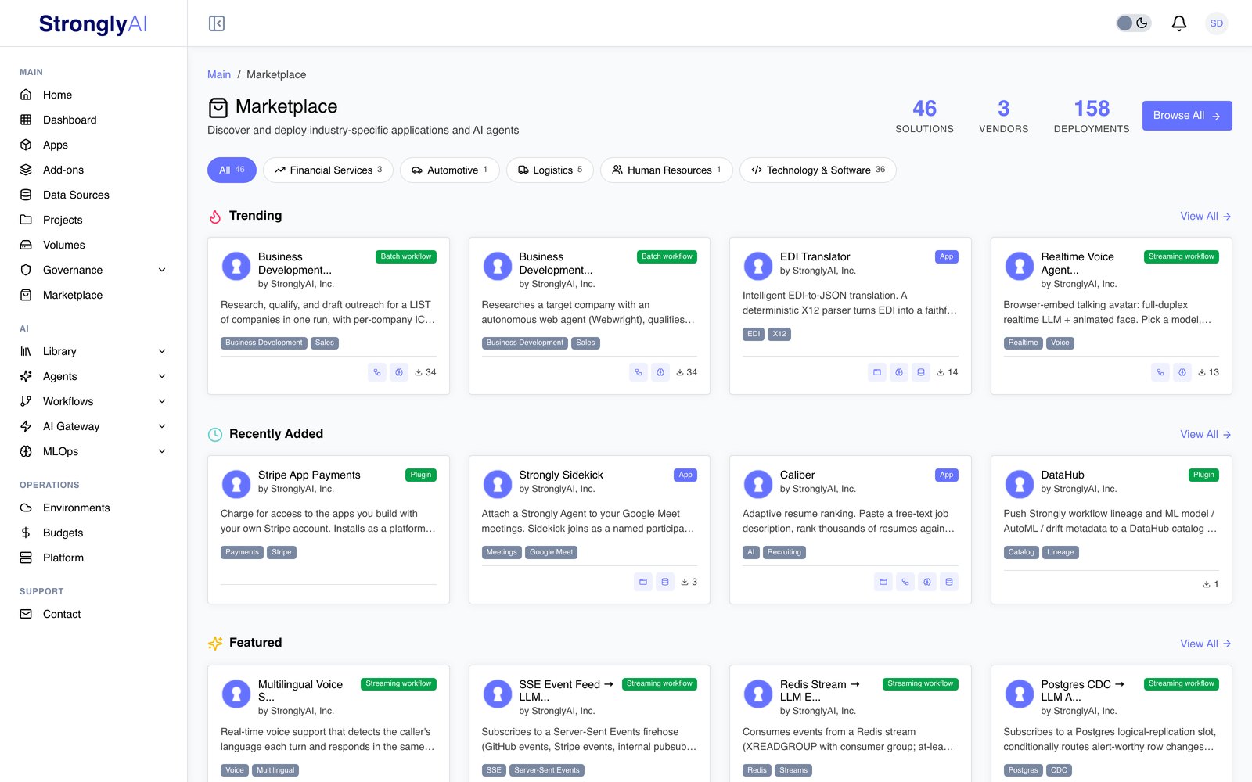Filter by Technology & Software category
Screen dimensions: 1252x782
818,170
